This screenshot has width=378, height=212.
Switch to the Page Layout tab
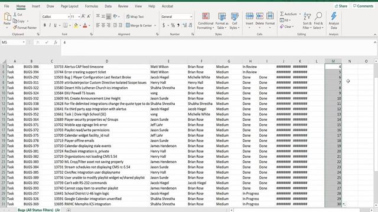[x=70, y=6]
